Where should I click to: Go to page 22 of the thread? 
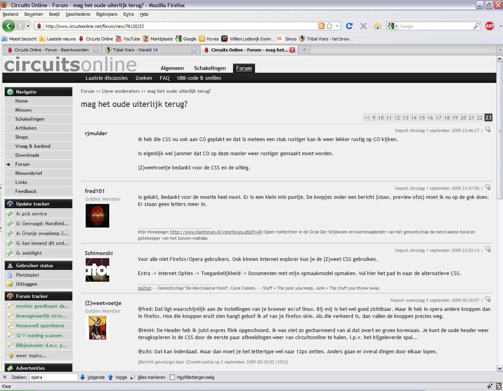(480, 117)
